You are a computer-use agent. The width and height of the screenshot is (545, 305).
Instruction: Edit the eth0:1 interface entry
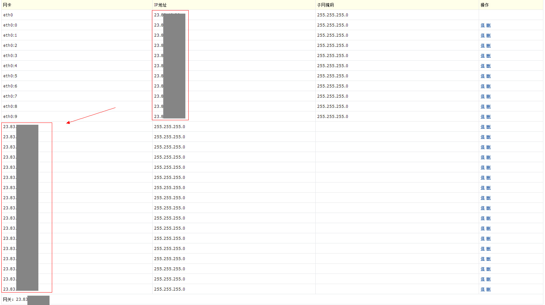pos(482,35)
